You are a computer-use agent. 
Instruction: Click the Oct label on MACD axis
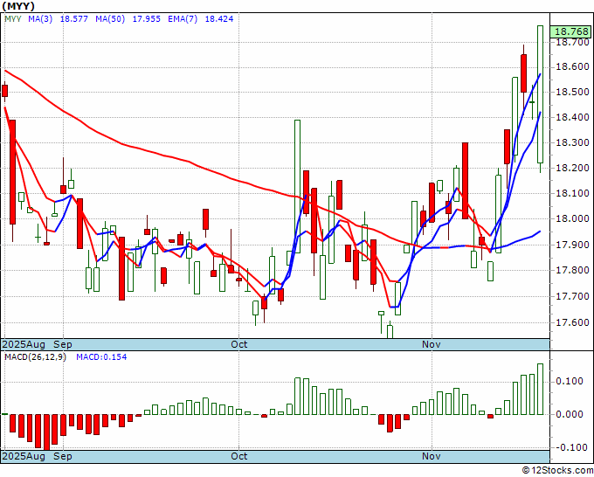point(239,456)
